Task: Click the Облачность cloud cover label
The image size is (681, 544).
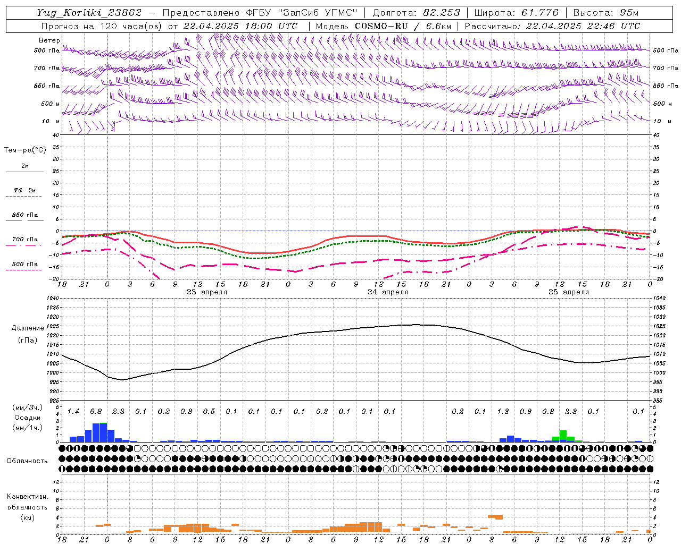Action: pos(27,461)
